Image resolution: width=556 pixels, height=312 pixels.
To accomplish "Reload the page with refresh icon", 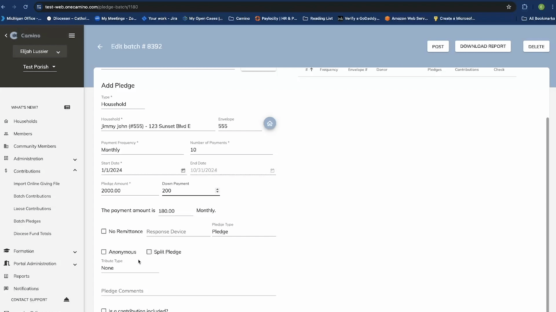I will [x=25, y=7].
